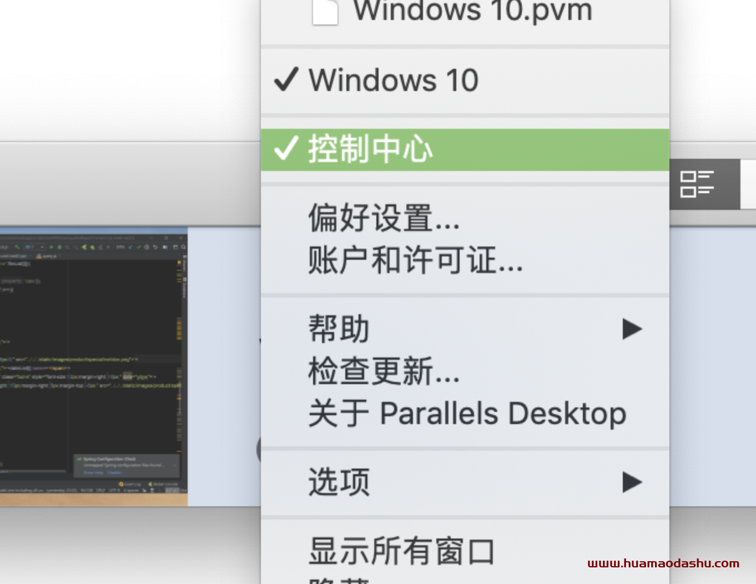Select 显示所有窗口 menu item
Viewport: 756px width, 584px height.
pos(465,551)
